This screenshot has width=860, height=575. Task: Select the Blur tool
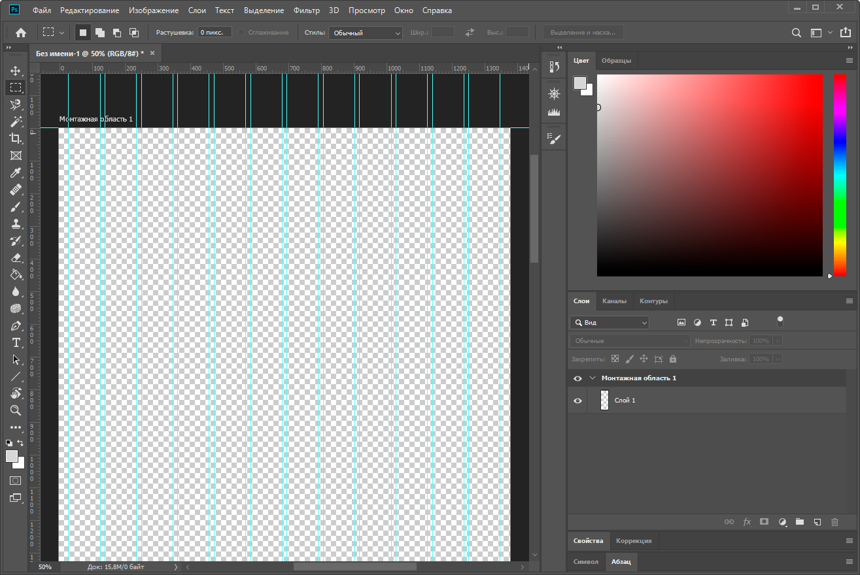tap(16, 291)
